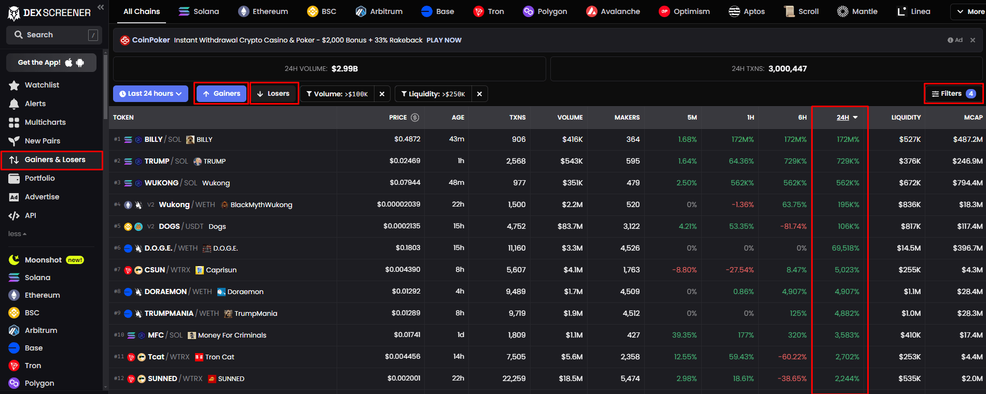Click the Android app download icon
Image resolution: width=986 pixels, height=394 pixels.
pyautogui.click(x=80, y=63)
